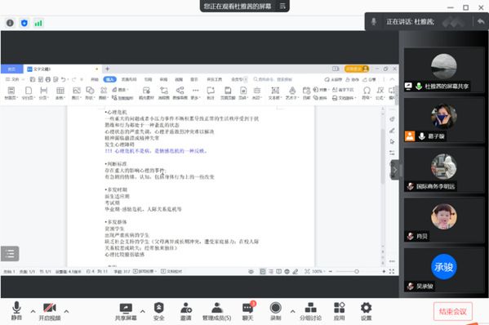Open the menu beside the screen viewing banner
The width and height of the screenshot is (489, 325).
(282, 6)
